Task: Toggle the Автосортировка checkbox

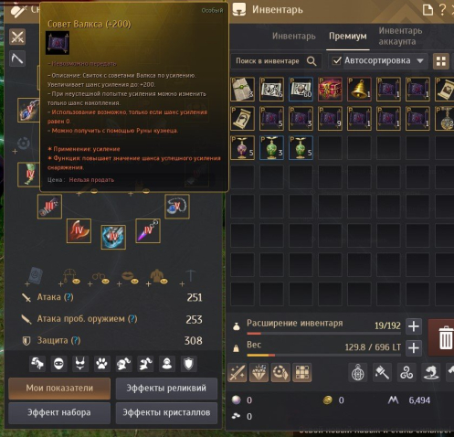Action: 336,60
